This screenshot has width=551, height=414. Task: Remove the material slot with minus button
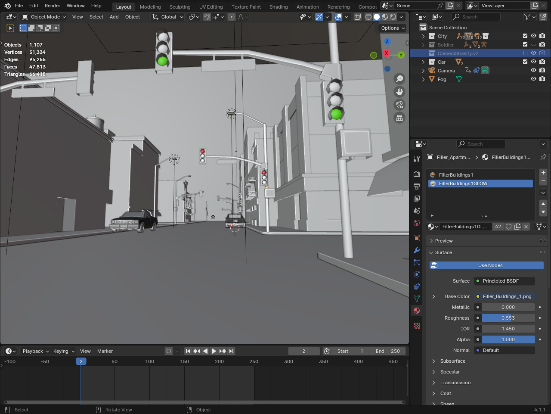point(543,181)
